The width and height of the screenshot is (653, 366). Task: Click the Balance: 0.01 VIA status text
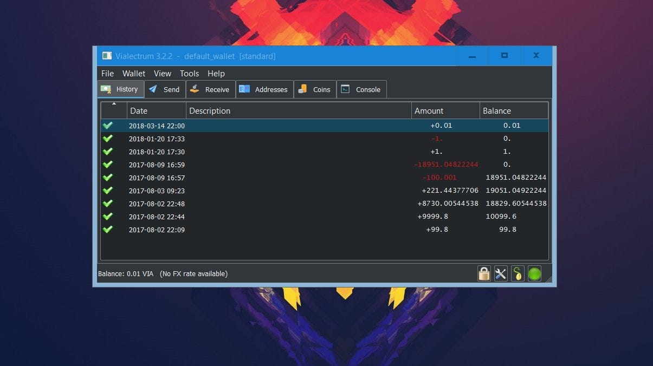[126, 274]
